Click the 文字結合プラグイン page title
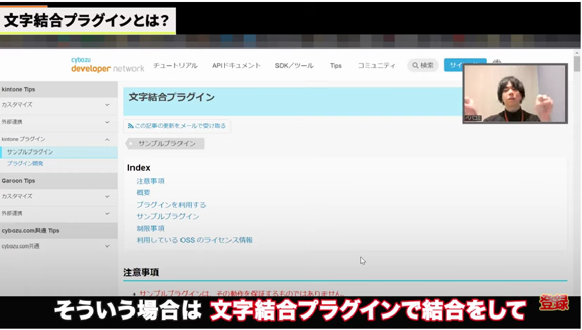 pyautogui.click(x=171, y=97)
